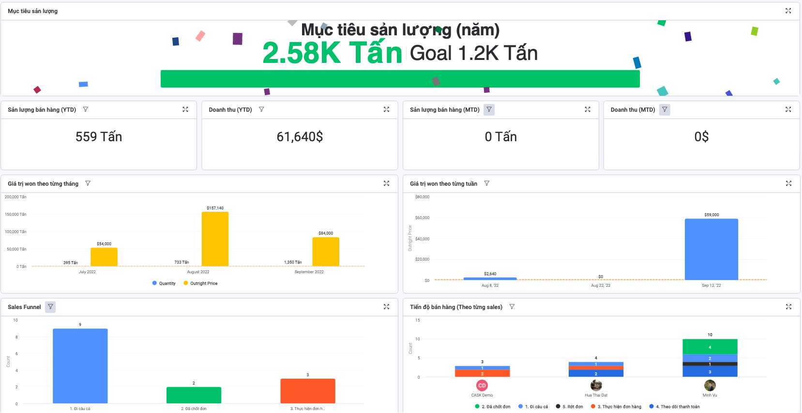Click the green yearly goal progress bar
This screenshot has height=413, width=802.
click(400, 79)
